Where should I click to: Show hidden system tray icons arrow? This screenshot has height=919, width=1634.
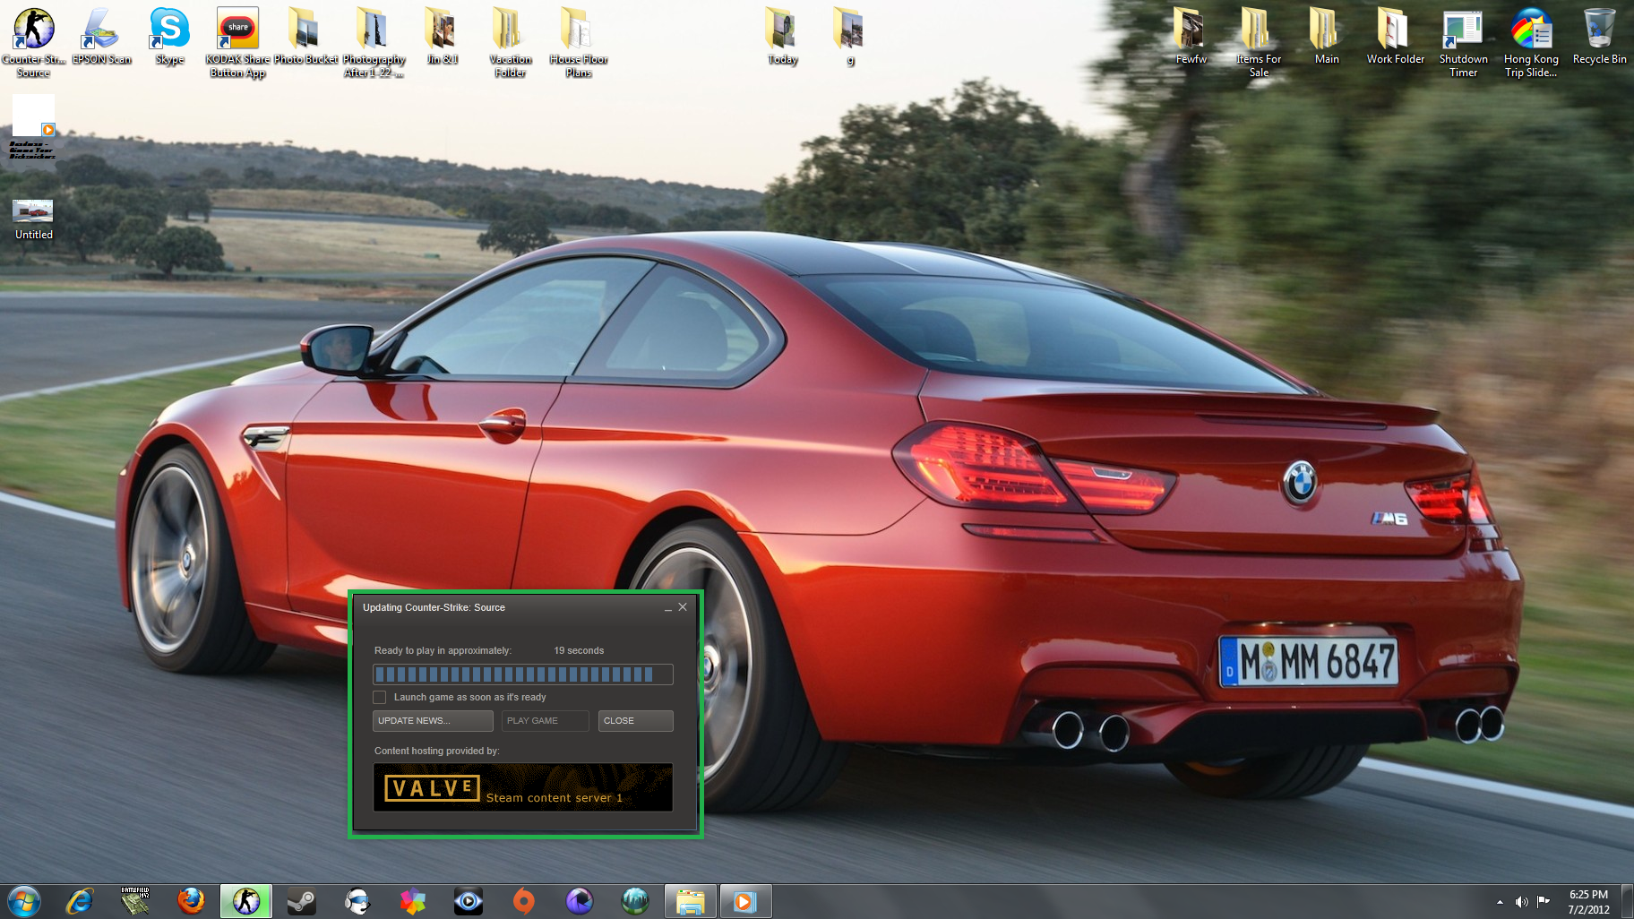coord(1500,902)
